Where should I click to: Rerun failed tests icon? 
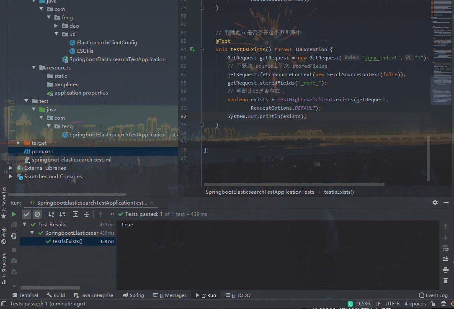(14, 225)
